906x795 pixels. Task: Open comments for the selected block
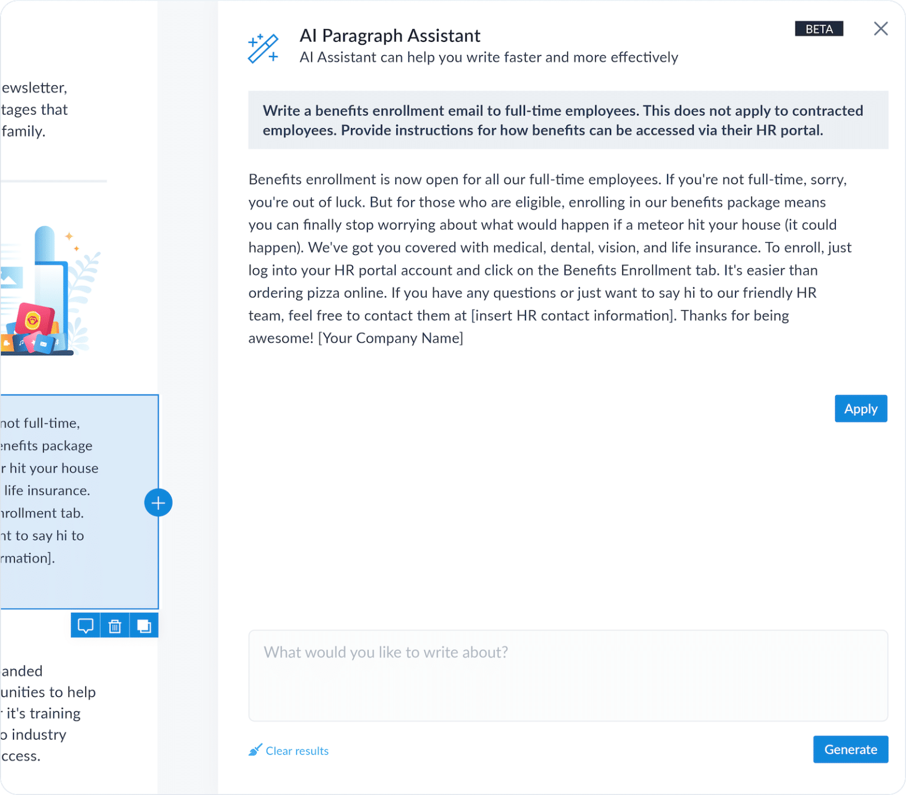pos(86,626)
